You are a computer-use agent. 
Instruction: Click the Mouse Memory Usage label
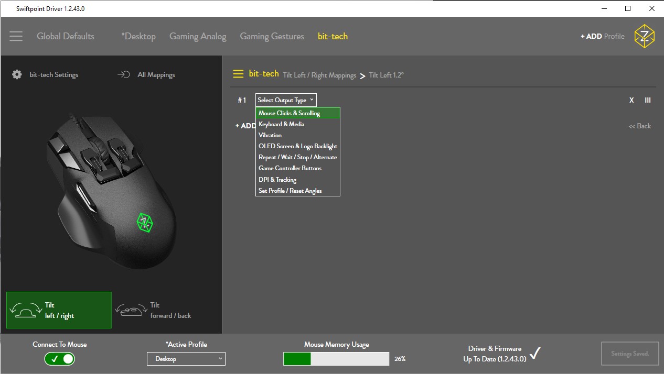337,344
